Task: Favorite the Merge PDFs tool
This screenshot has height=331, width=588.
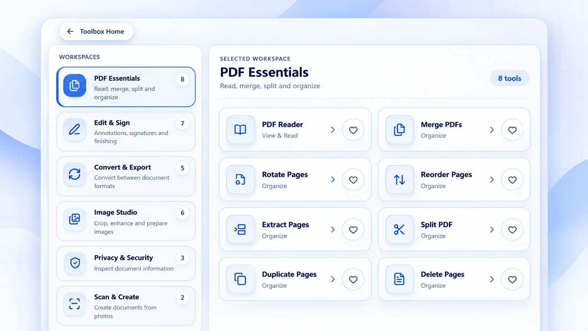Action: point(512,130)
